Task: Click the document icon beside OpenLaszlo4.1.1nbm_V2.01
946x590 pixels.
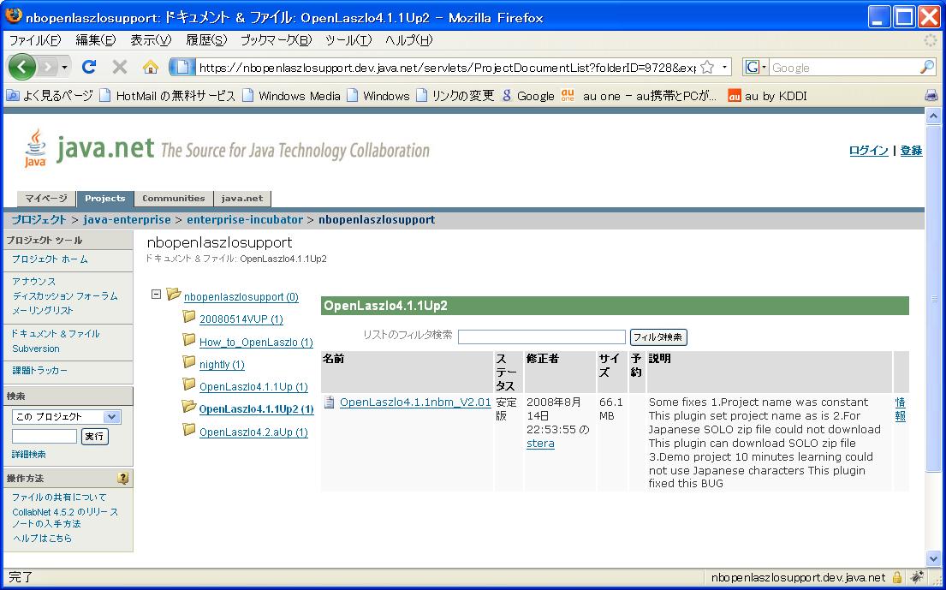Action: (x=329, y=402)
